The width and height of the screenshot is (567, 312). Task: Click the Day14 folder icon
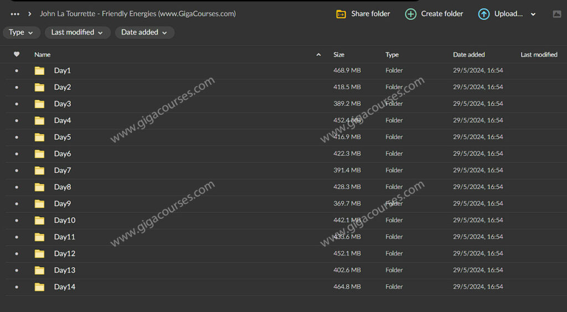coord(39,287)
